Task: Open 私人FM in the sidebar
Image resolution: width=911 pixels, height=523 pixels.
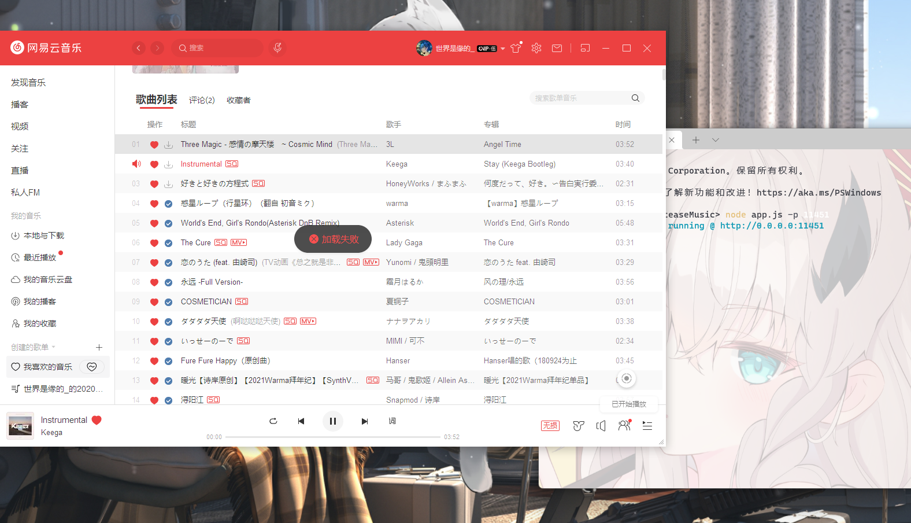Action: click(x=25, y=193)
